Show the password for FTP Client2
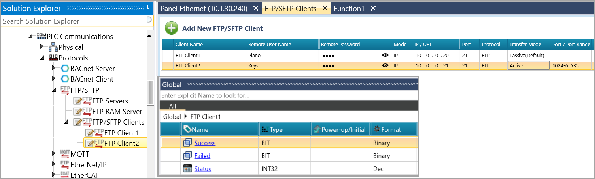 (x=385, y=65)
